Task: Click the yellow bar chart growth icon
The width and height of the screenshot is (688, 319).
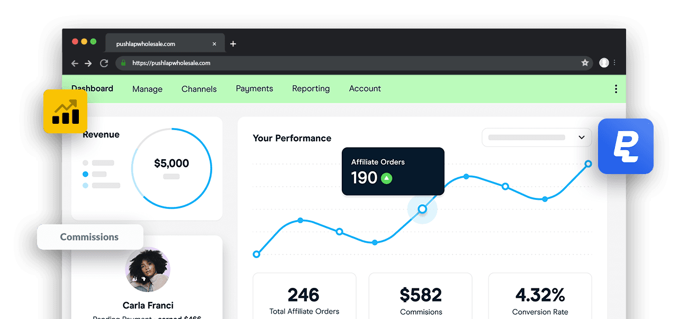Action: pos(65,111)
